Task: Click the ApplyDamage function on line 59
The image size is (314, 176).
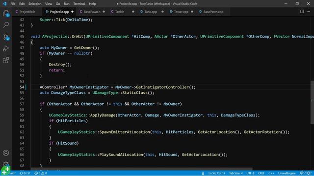Action: [103, 115]
